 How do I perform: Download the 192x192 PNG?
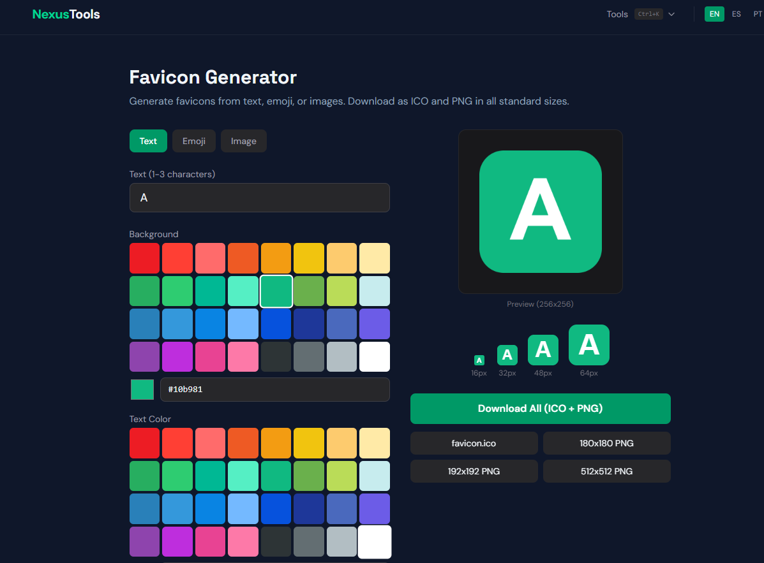tap(474, 472)
